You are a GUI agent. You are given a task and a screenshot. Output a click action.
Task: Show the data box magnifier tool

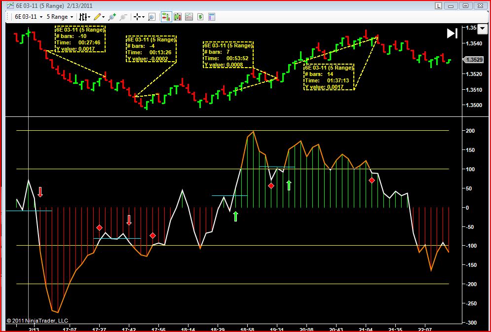[152, 17]
